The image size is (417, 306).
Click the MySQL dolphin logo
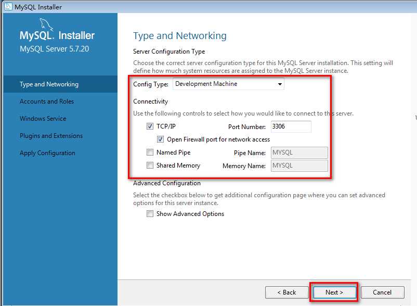47,24
